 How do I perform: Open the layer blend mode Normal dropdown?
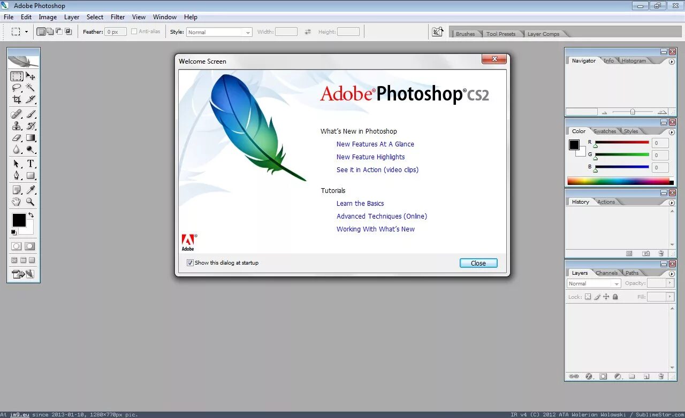pos(594,284)
